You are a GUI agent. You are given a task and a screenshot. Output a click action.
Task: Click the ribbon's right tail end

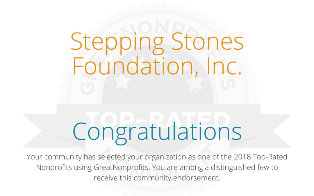(x=274, y=131)
